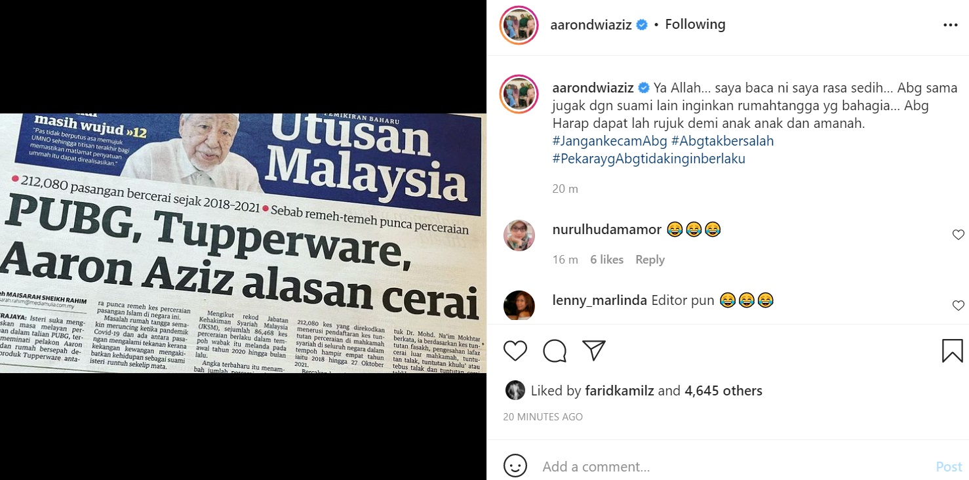969x480 pixels.
Task: Open emoji picker smiley icon
Action: [x=515, y=466]
